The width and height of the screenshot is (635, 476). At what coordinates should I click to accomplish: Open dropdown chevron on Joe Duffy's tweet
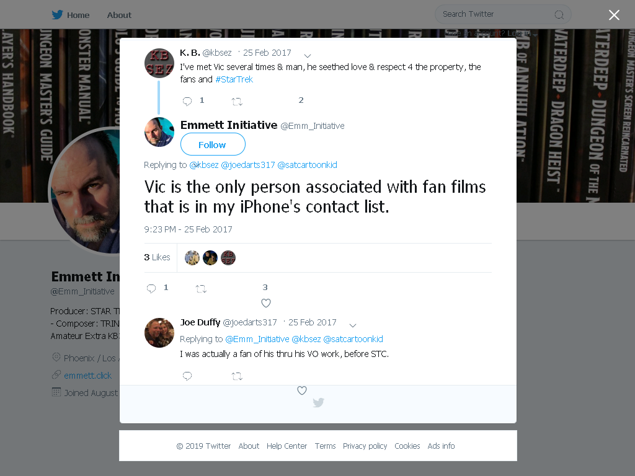[353, 325]
